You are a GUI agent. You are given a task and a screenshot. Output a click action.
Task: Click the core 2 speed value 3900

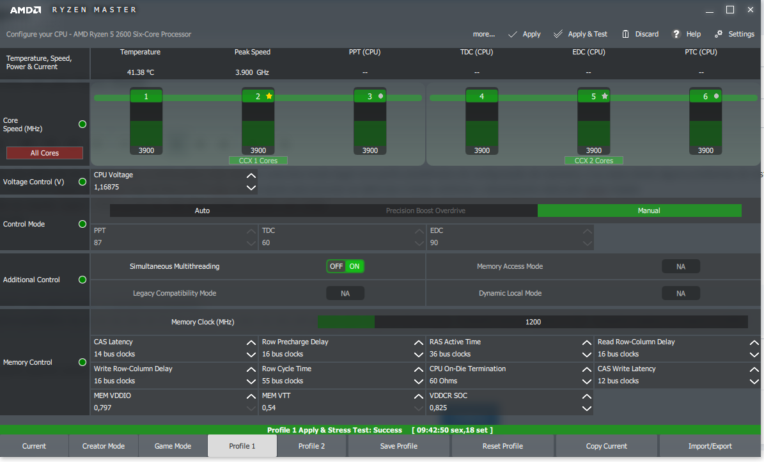pos(258,150)
